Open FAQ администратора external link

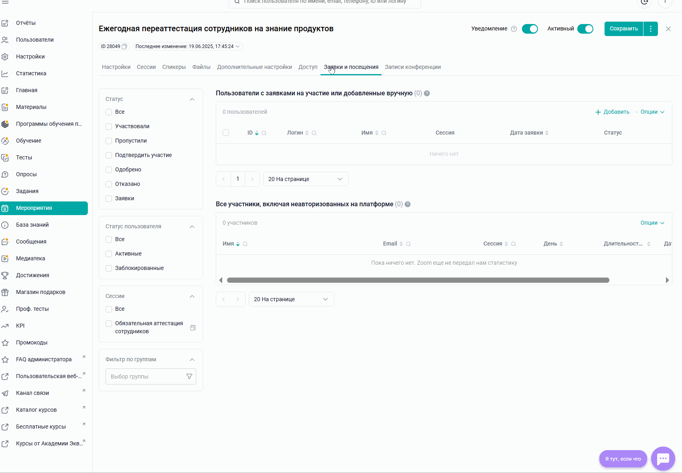pos(44,359)
